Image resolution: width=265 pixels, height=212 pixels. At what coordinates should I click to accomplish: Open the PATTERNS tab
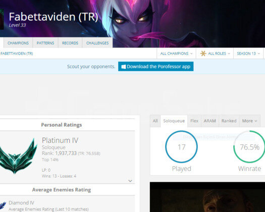coord(45,43)
